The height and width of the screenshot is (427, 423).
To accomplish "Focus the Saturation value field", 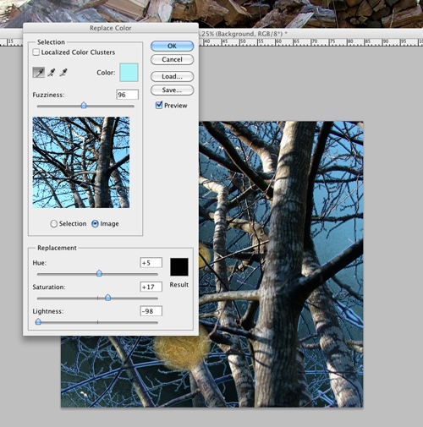I will [151, 287].
